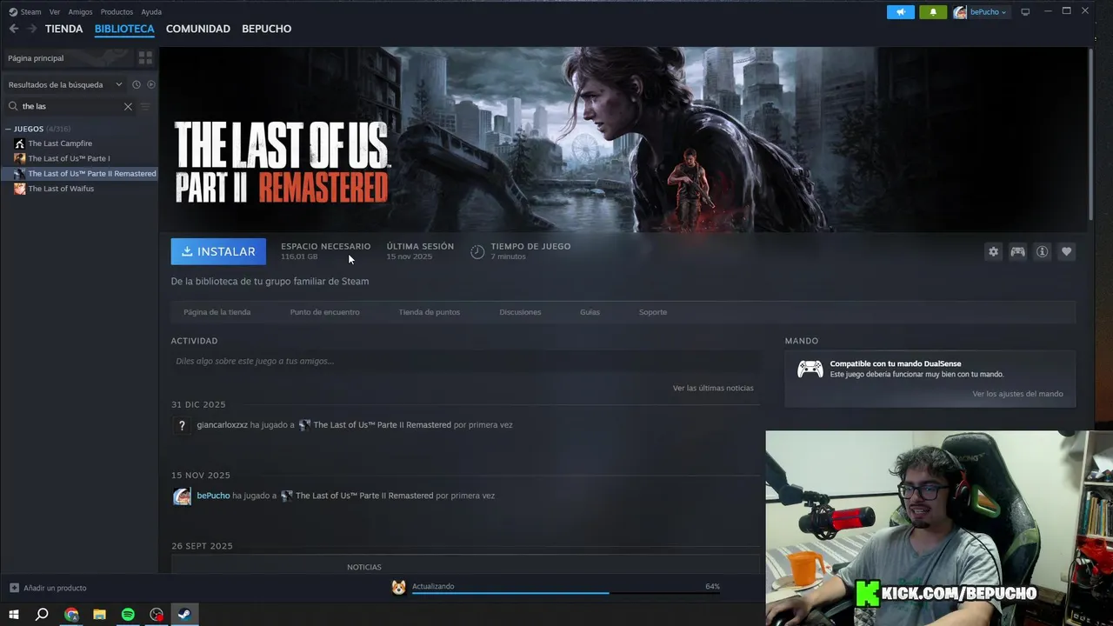Click the Steam taskbar icon
The image size is (1113, 626).
pyautogui.click(x=184, y=614)
